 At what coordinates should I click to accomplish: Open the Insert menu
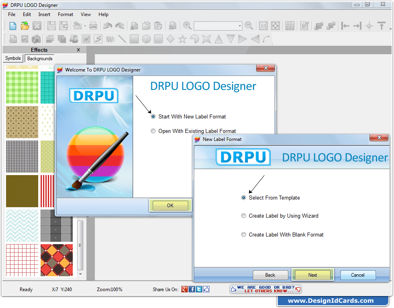(44, 14)
